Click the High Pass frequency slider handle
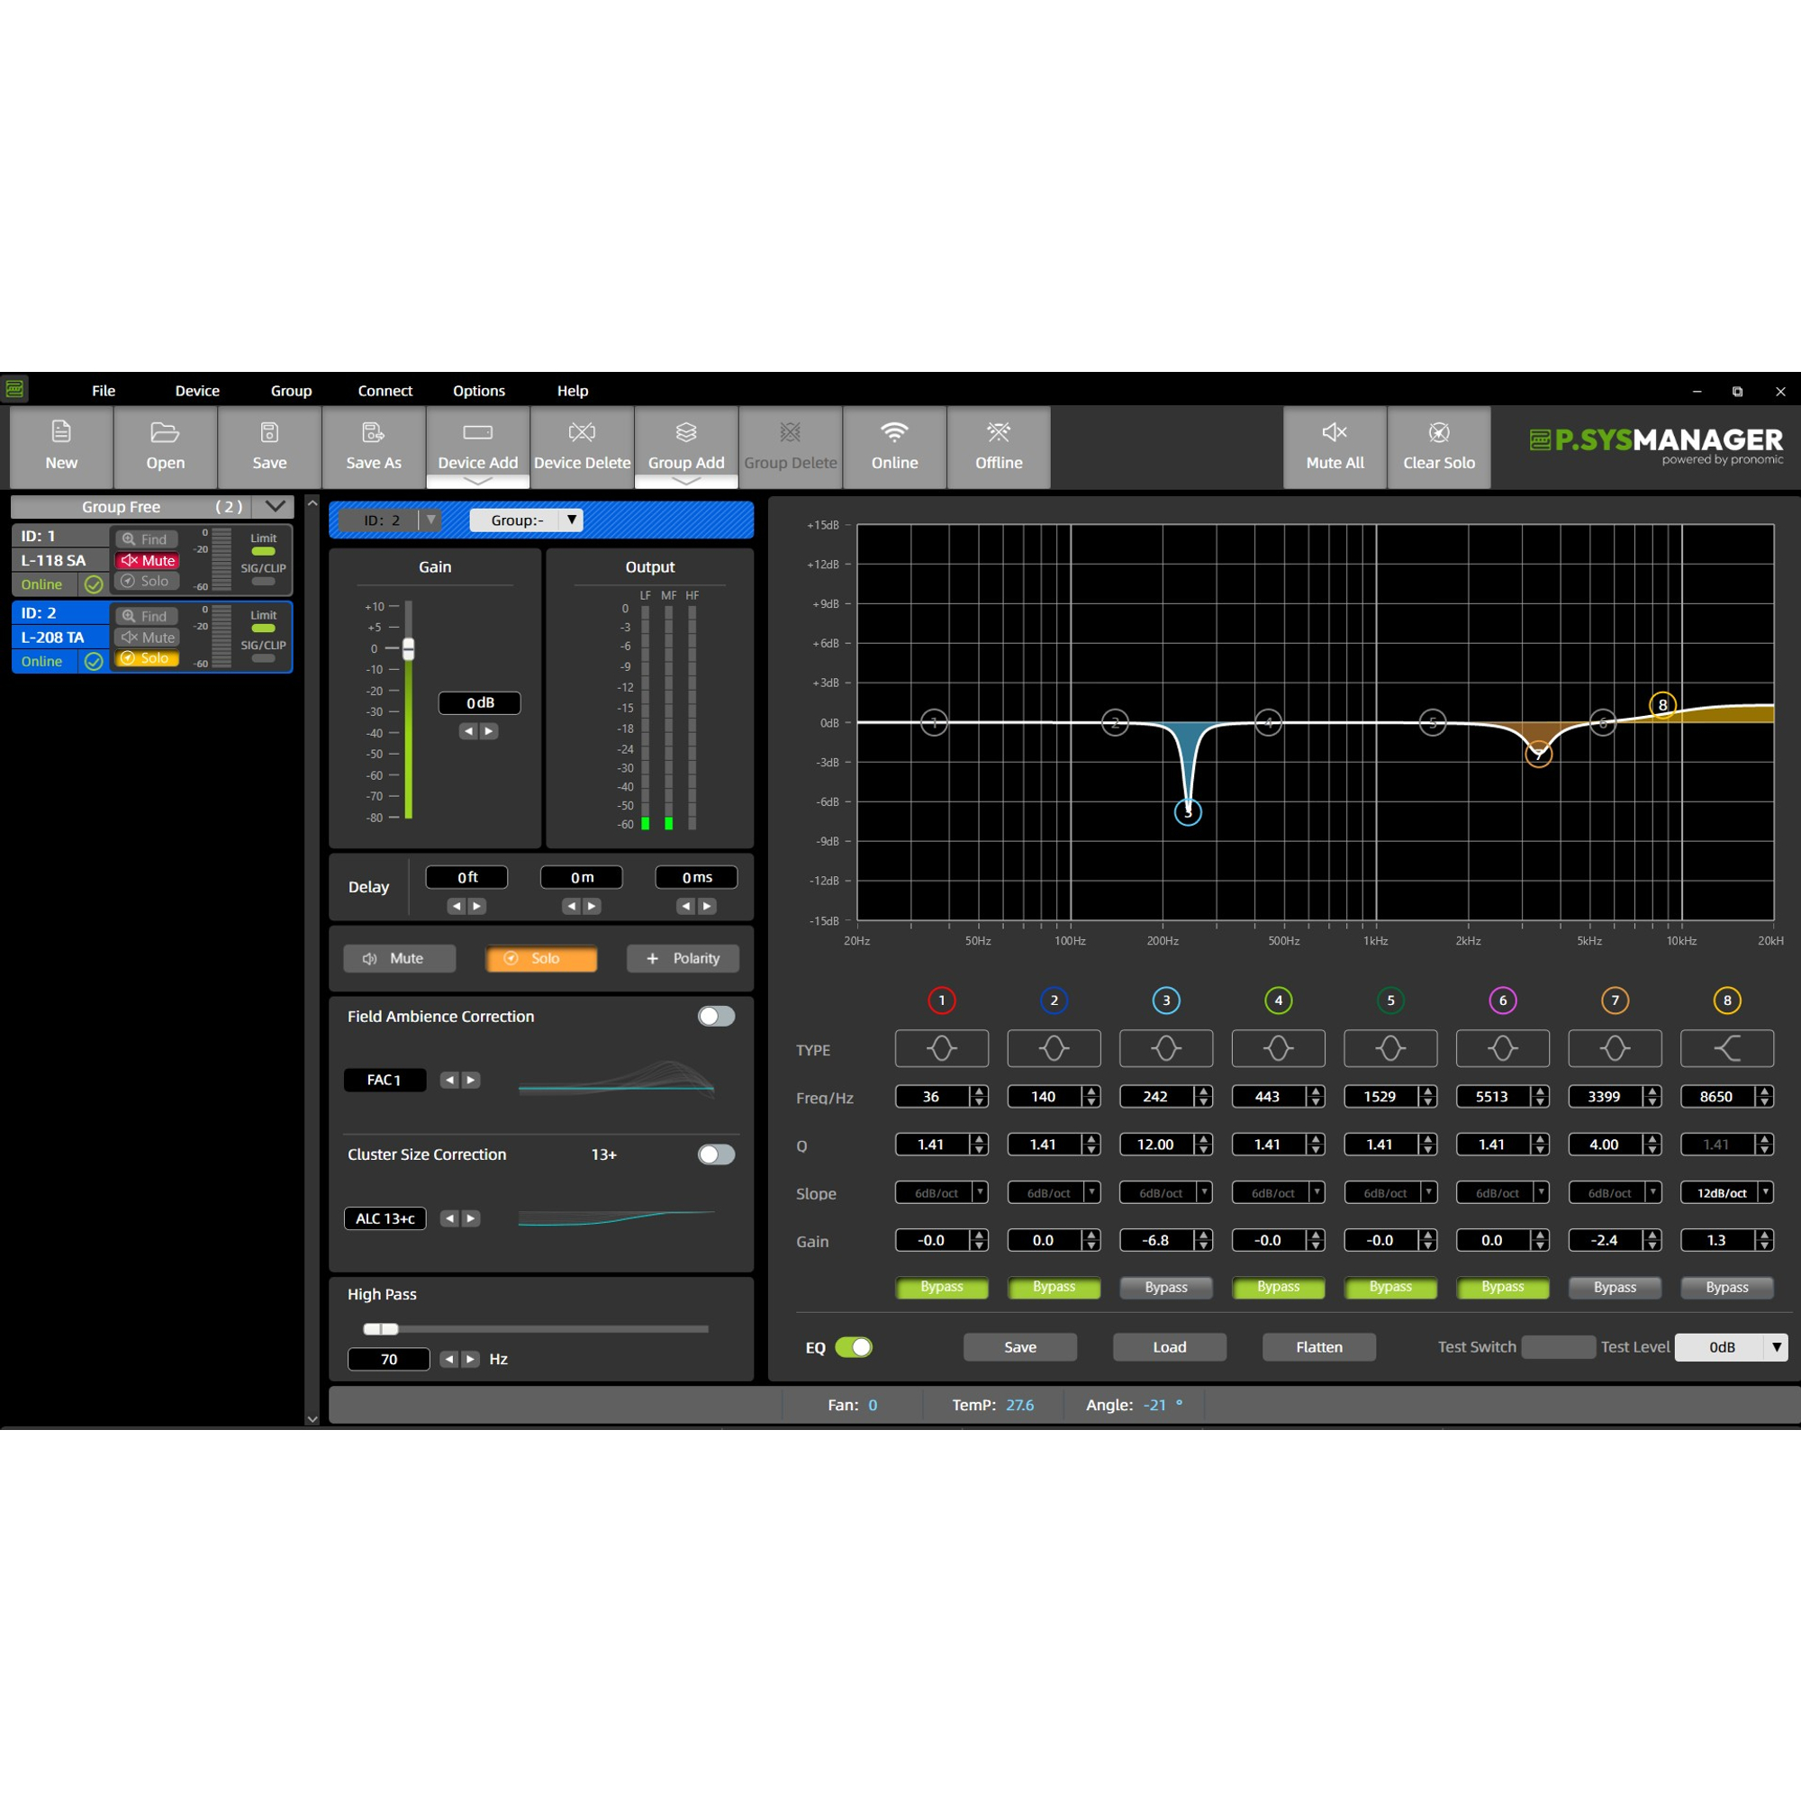The image size is (1801, 1801). pos(380,1329)
